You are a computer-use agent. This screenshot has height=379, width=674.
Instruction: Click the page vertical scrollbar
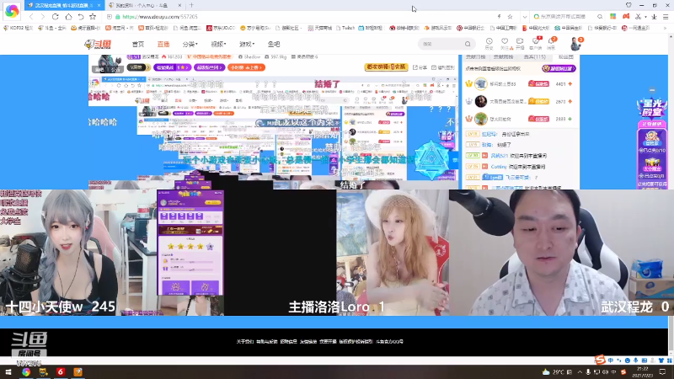(x=671, y=194)
